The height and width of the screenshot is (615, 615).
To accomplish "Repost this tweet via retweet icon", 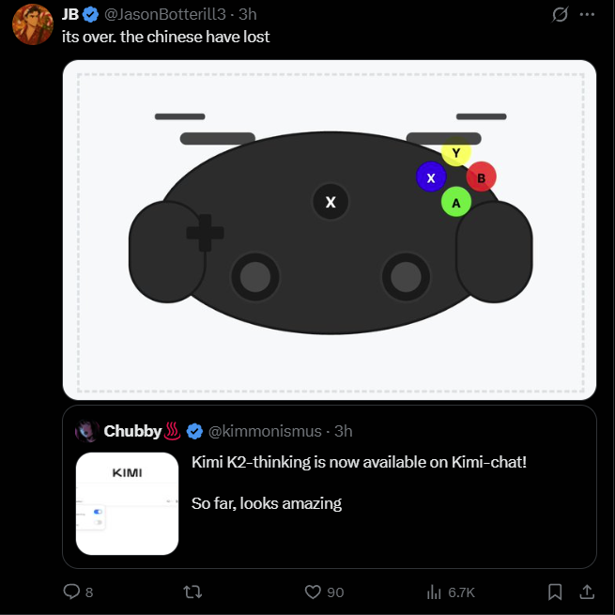I will [x=192, y=592].
